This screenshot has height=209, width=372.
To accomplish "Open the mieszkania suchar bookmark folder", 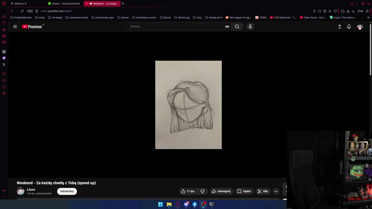I will coord(144,17).
